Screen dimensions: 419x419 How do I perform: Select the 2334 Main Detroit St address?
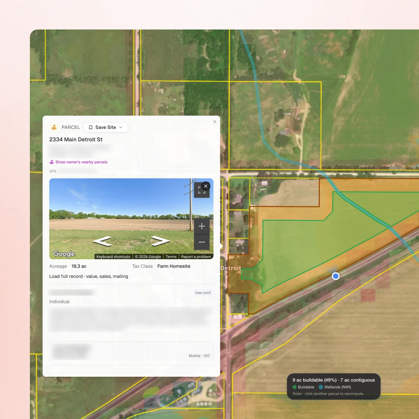point(76,140)
